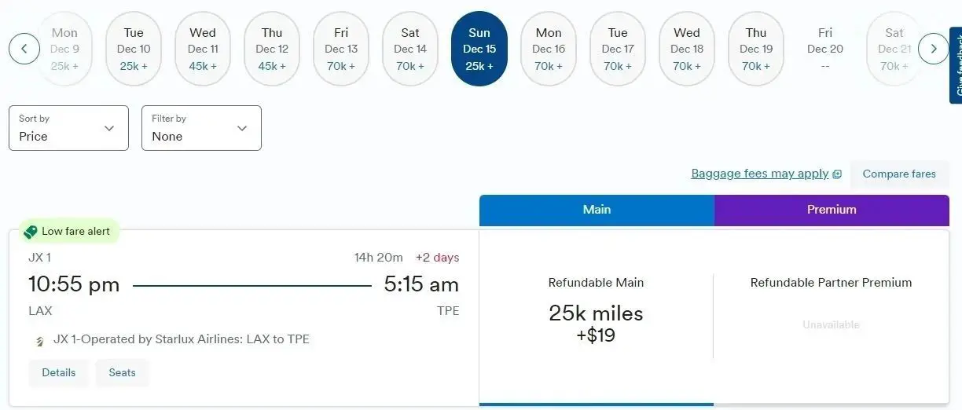Viewport: 962px width, 410px height.
Task: Click the low fare alert tag icon
Action: point(31,232)
